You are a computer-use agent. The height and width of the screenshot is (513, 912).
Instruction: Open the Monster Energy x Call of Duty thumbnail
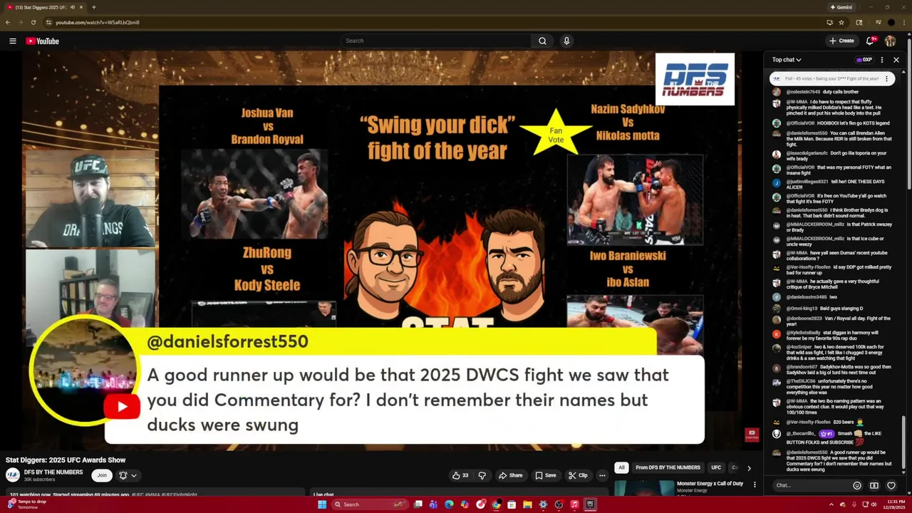(644, 488)
